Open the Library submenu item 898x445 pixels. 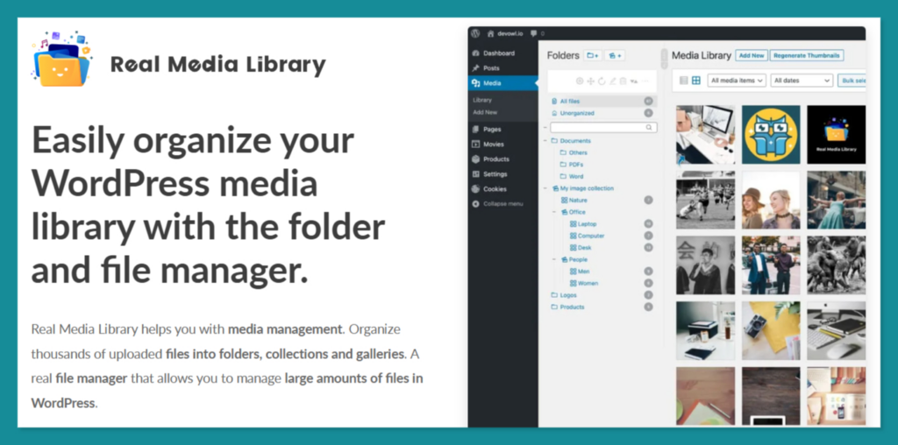(482, 100)
